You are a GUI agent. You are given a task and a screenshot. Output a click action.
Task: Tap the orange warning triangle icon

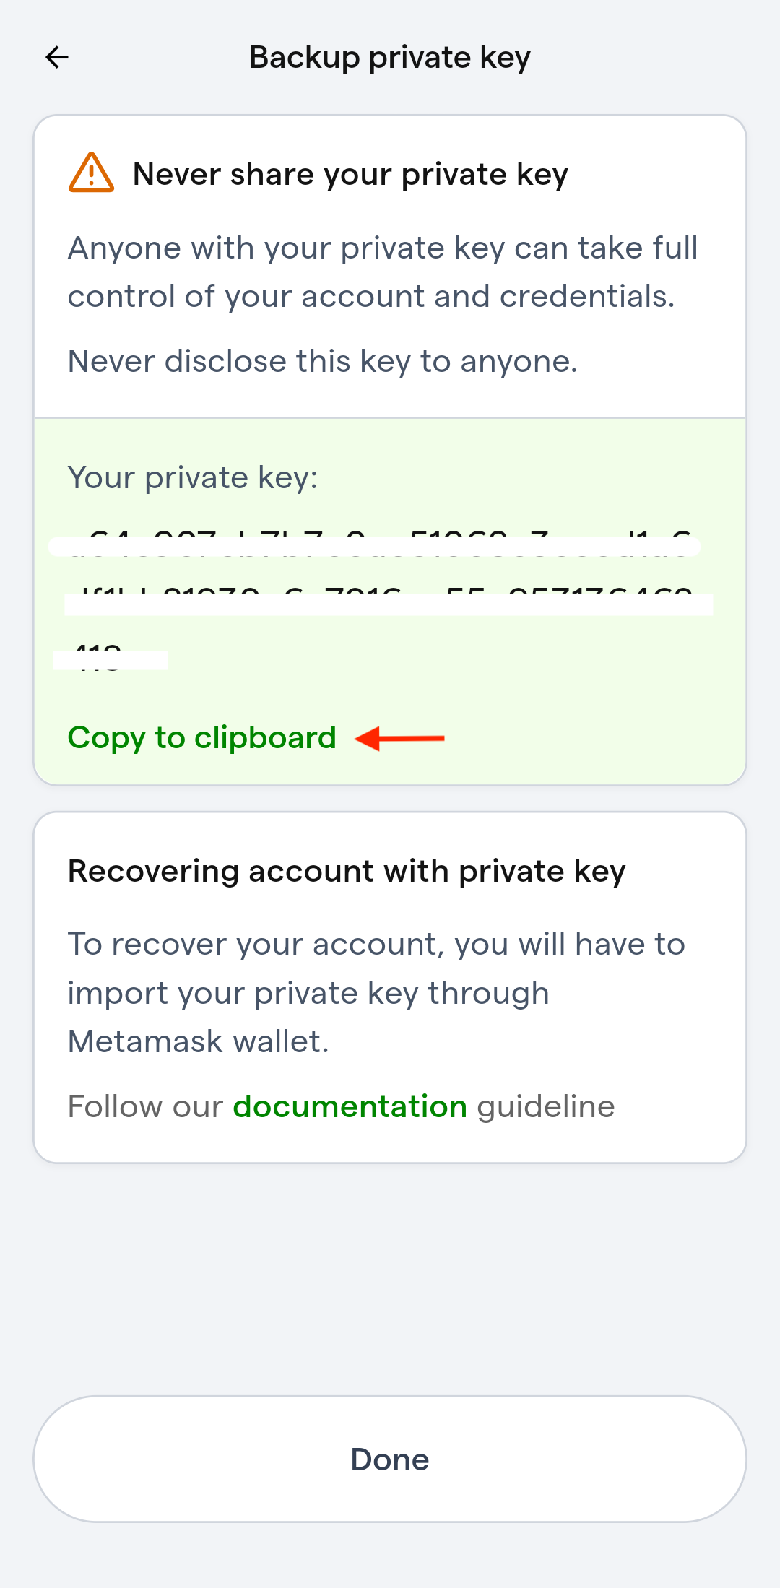click(x=91, y=173)
